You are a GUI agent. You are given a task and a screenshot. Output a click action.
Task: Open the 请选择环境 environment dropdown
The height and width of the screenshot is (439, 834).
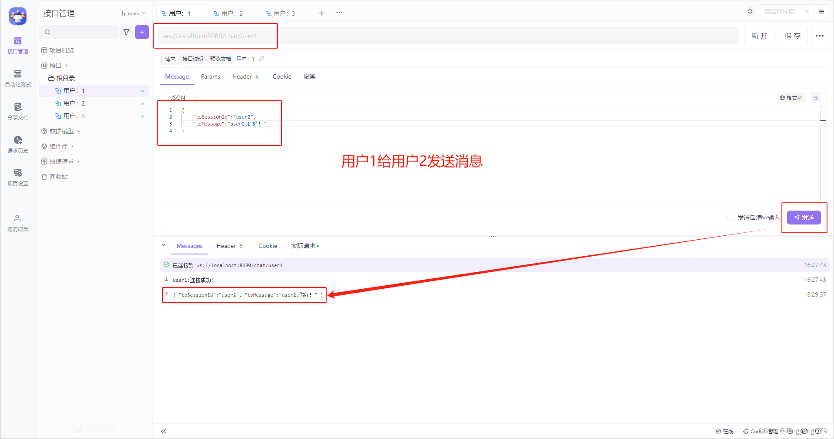click(786, 11)
